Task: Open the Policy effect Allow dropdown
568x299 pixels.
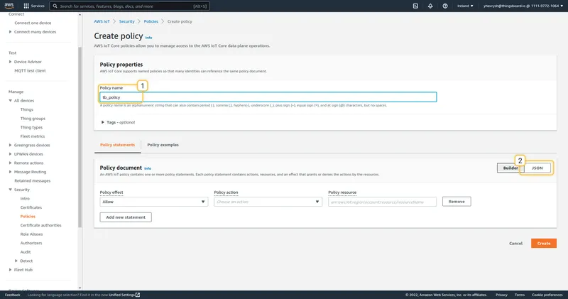Action: tap(154, 202)
